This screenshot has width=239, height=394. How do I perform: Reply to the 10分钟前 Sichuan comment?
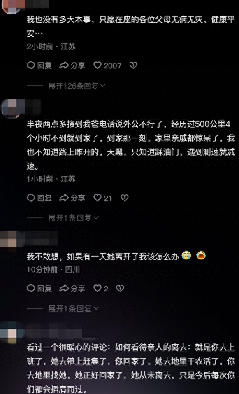[x=39, y=289]
